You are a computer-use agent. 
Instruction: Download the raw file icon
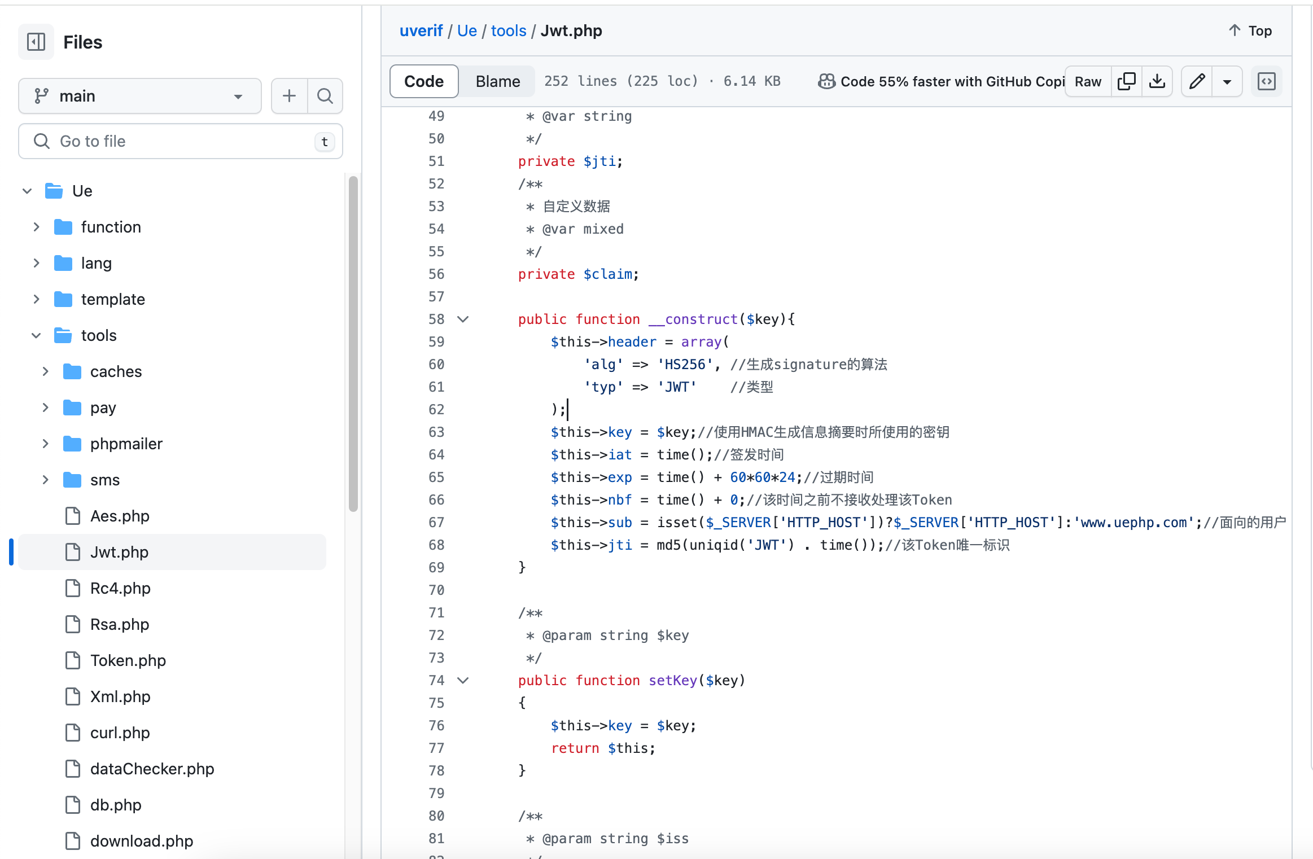(x=1157, y=81)
